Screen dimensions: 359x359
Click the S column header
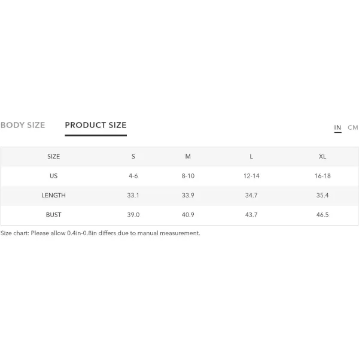[x=133, y=157]
